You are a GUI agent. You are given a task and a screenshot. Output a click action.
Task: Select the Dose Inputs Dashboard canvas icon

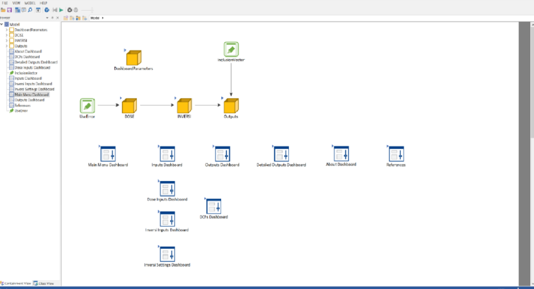(x=167, y=188)
